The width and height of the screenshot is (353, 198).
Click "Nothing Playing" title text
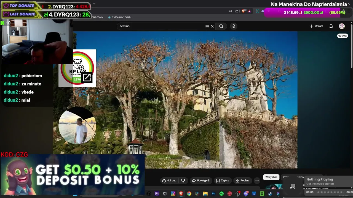point(320,179)
